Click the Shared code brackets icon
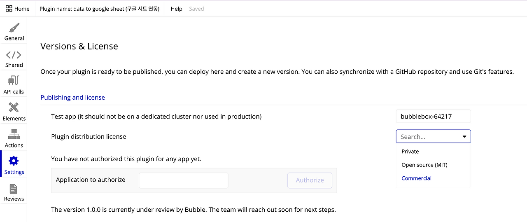Image resolution: width=527 pixels, height=222 pixels. point(14,55)
